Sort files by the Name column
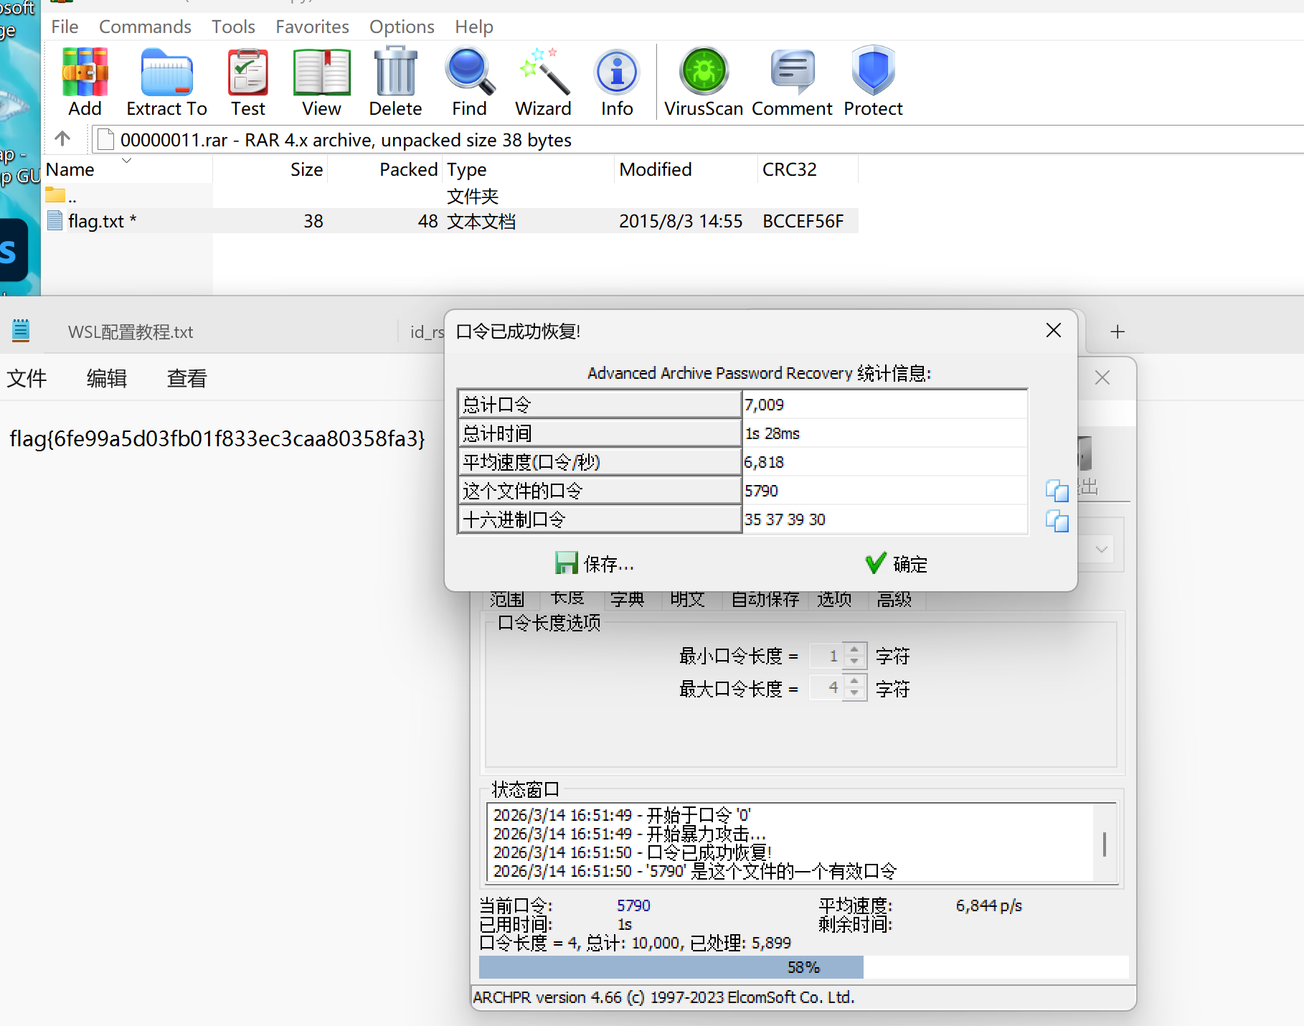 point(70,169)
